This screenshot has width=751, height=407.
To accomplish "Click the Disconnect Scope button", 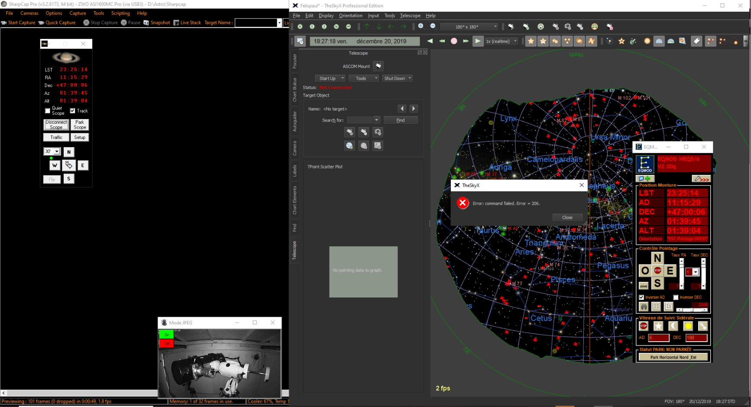I will click(x=56, y=125).
